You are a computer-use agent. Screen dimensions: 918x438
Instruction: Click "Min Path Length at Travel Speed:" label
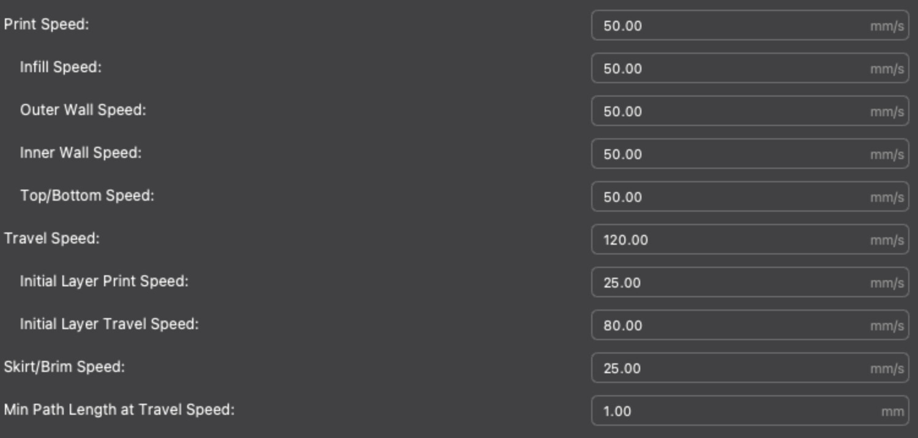119,410
